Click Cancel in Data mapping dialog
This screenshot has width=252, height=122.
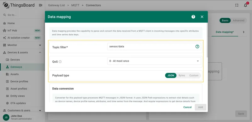187,107
